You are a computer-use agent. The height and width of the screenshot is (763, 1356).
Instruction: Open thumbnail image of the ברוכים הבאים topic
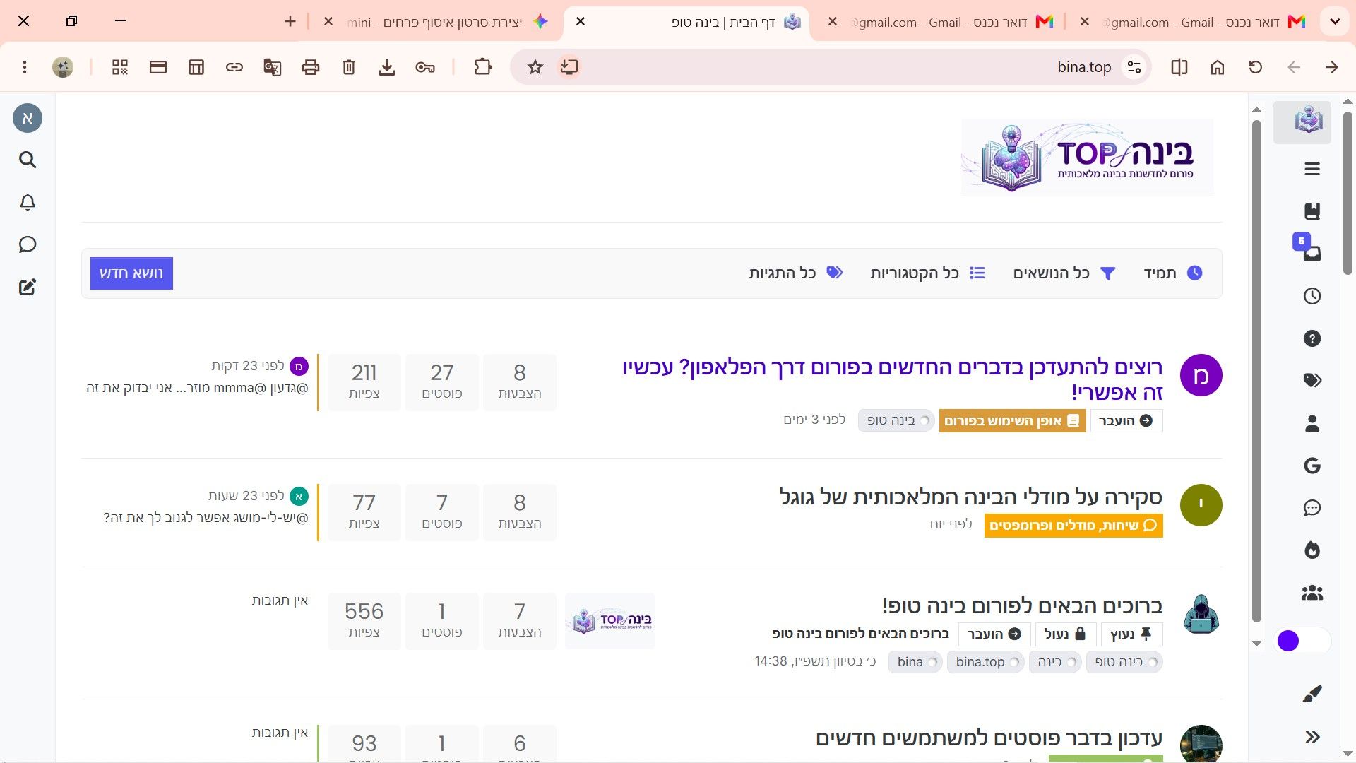(x=610, y=621)
